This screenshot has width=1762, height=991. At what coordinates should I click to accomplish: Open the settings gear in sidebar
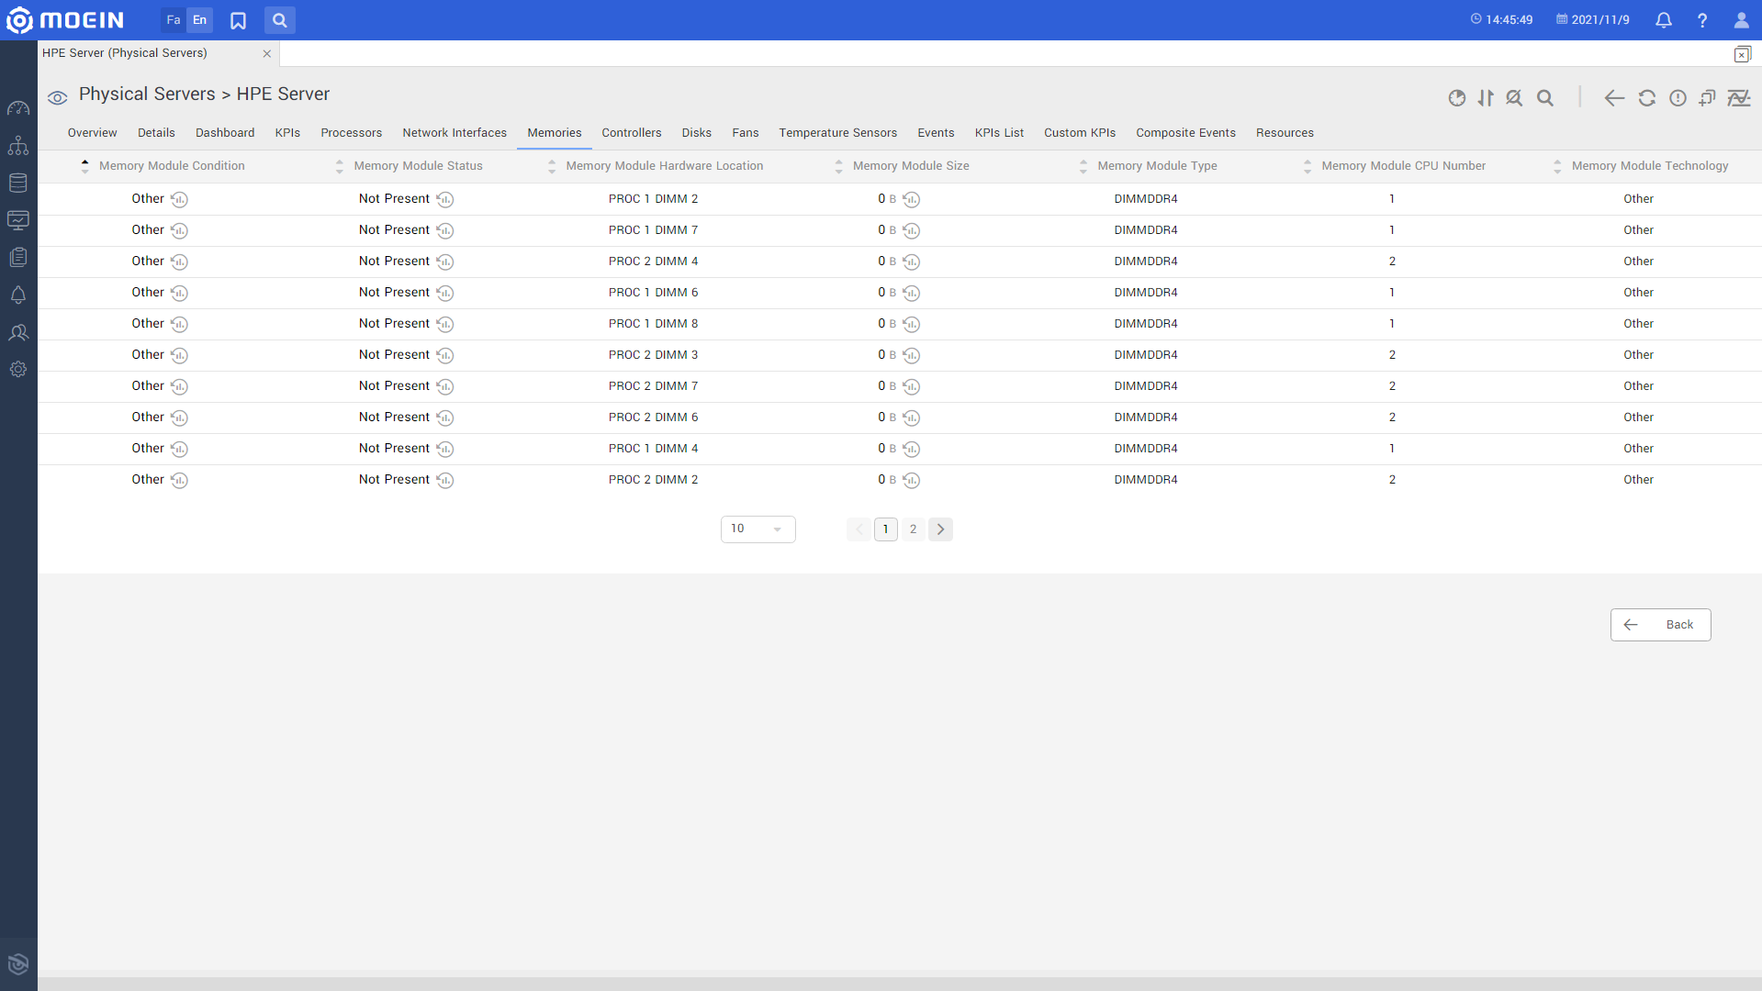click(18, 369)
